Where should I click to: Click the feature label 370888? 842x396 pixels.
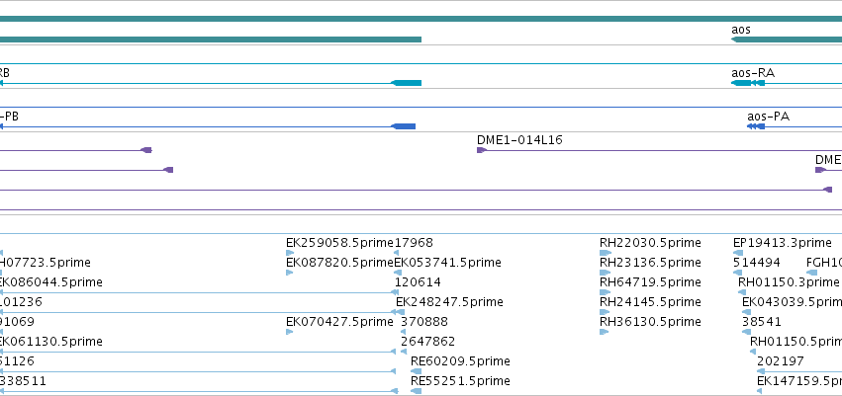(x=424, y=322)
